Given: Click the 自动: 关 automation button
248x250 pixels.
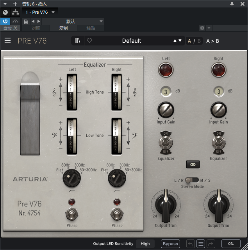Looking at the screenshot, I should (x=10, y=28).
